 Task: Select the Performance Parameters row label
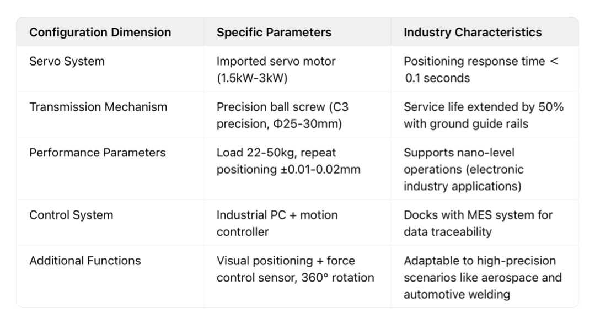pyautogui.click(x=98, y=153)
